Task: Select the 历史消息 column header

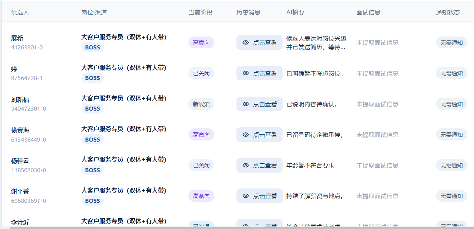Action: point(248,12)
